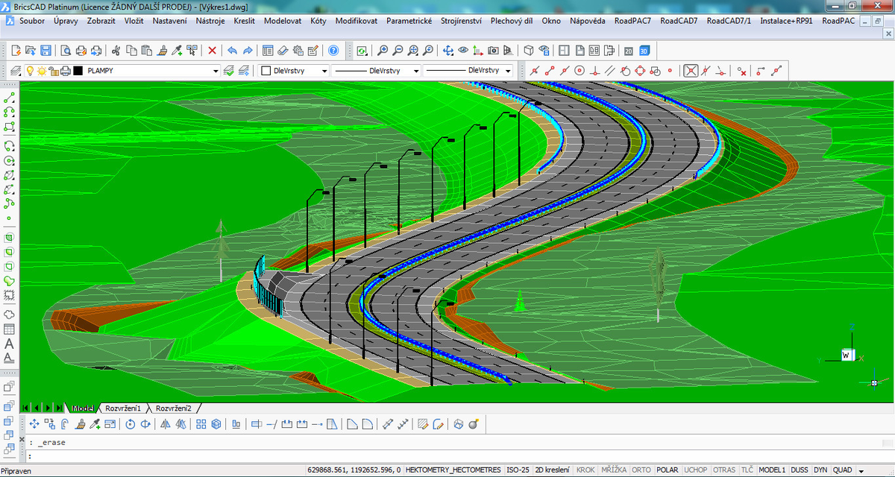
Task: Jump to last layout tab arrow
Action: 60,408
